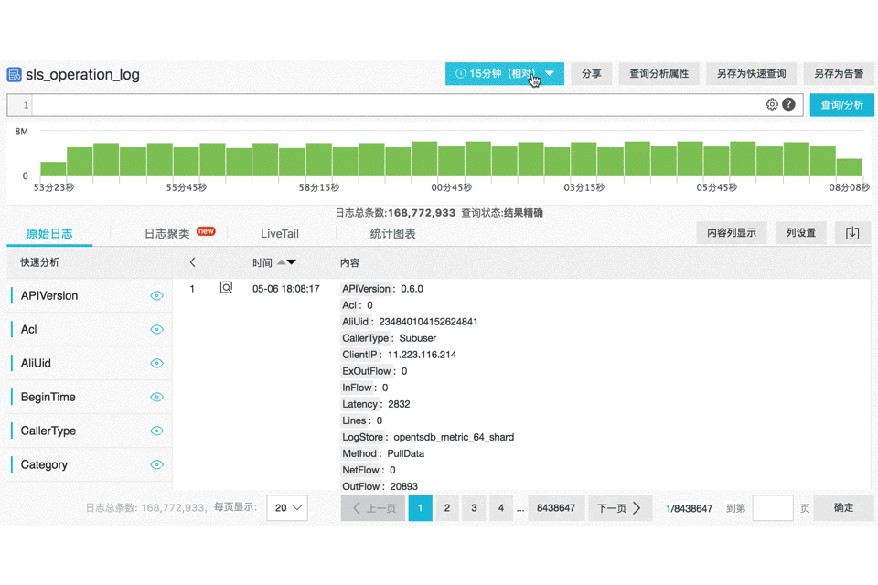Image resolution: width=878 pixels, height=585 pixels.
Task: Open the page size dropdown showing 20
Action: [287, 507]
